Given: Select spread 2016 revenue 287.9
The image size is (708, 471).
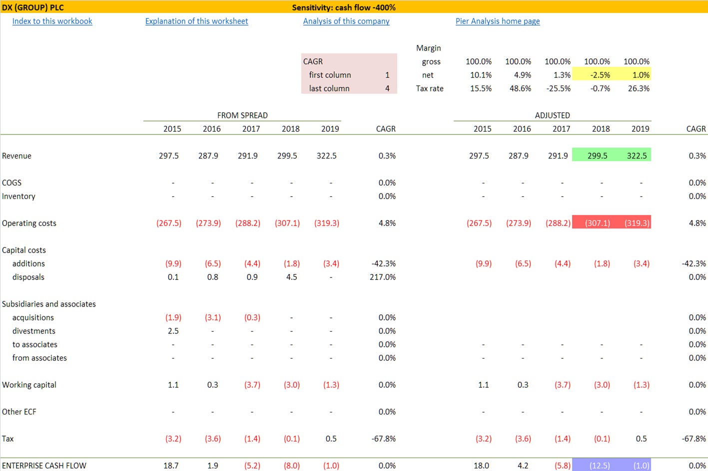Looking at the screenshot, I should point(208,156).
